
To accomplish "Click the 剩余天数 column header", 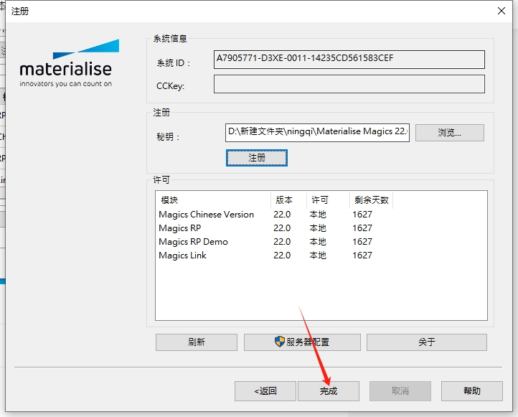I will 372,200.
